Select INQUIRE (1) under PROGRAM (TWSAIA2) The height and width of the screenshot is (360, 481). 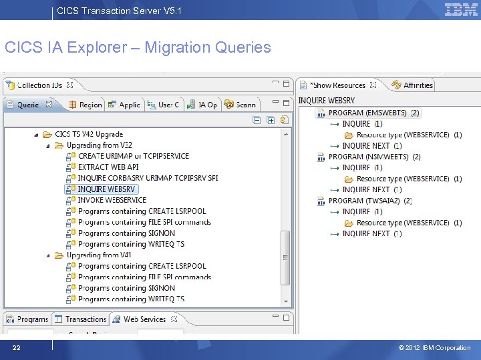(362, 212)
